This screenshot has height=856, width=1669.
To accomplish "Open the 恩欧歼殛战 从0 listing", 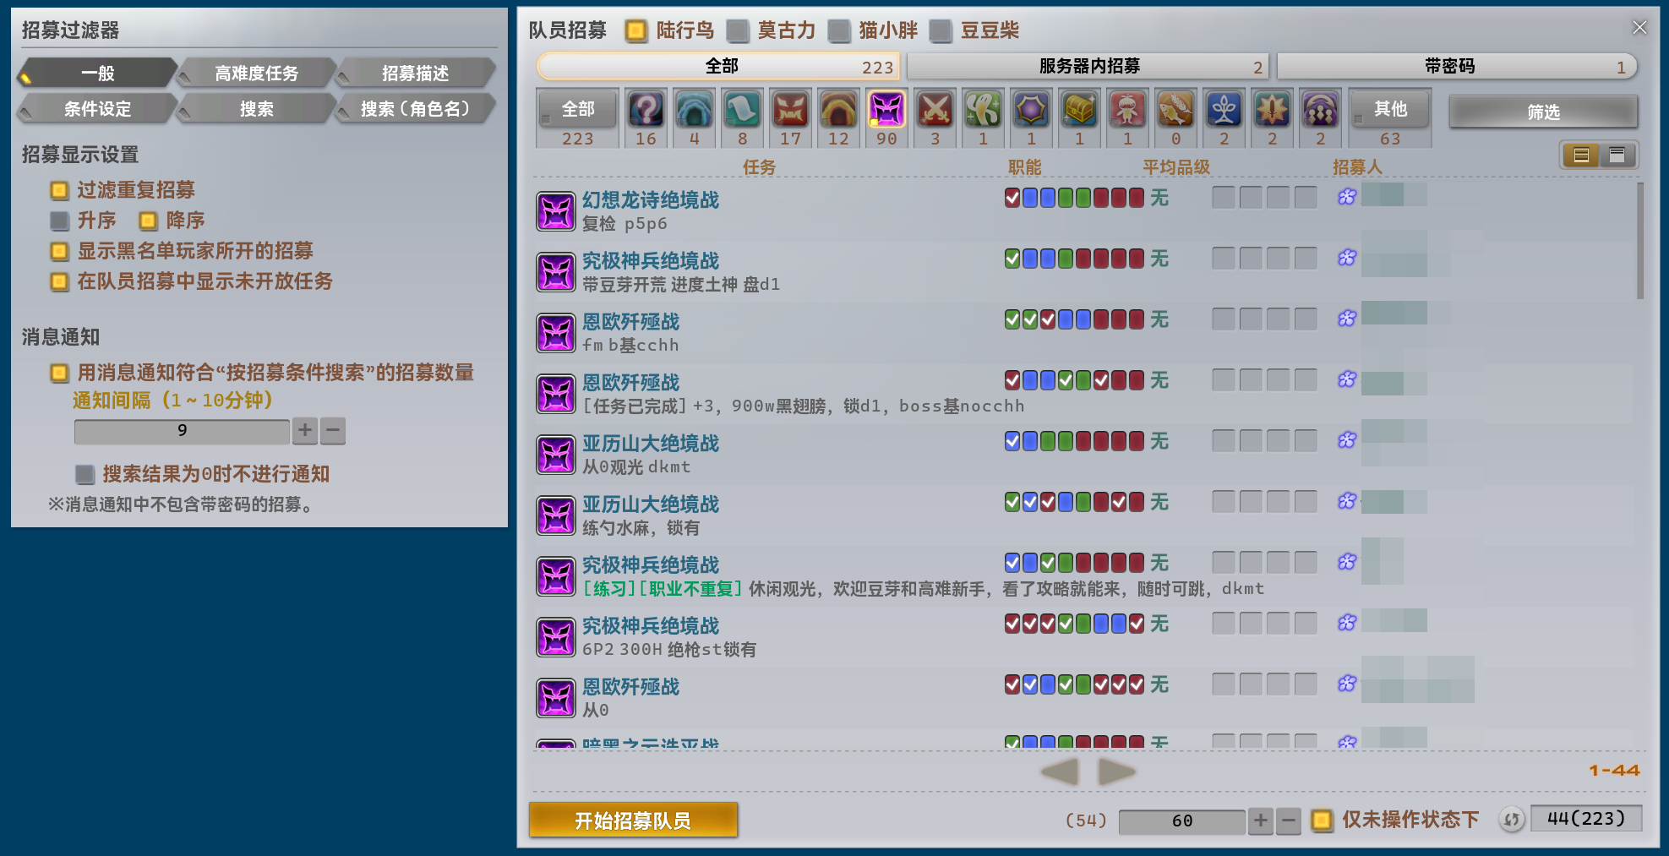I will click(x=1086, y=698).
